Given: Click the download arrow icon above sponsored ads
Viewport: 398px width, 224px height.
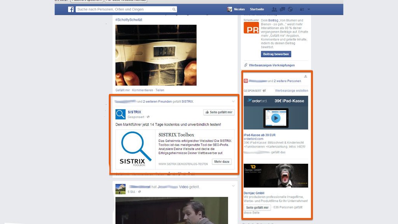Looking at the screenshot, I should click(x=305, y=76).
